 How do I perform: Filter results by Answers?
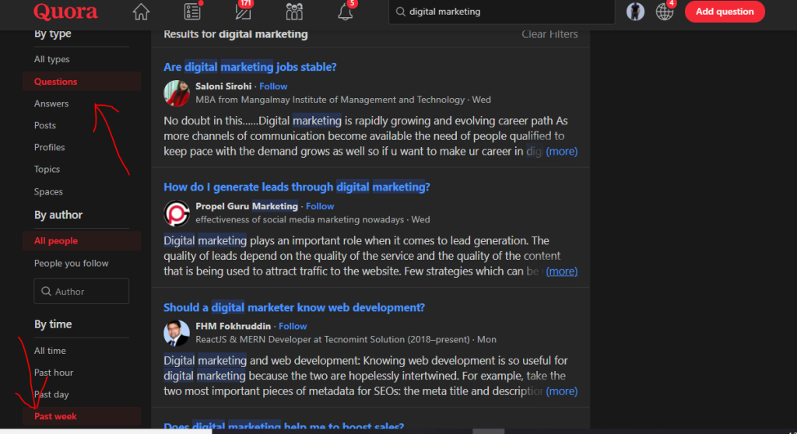coord(51,103)
